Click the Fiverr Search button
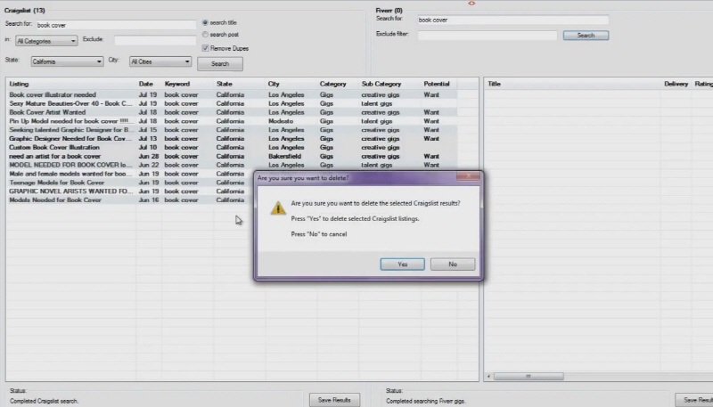The height and width of the screenshot is (407, 713). coord(586,36)
